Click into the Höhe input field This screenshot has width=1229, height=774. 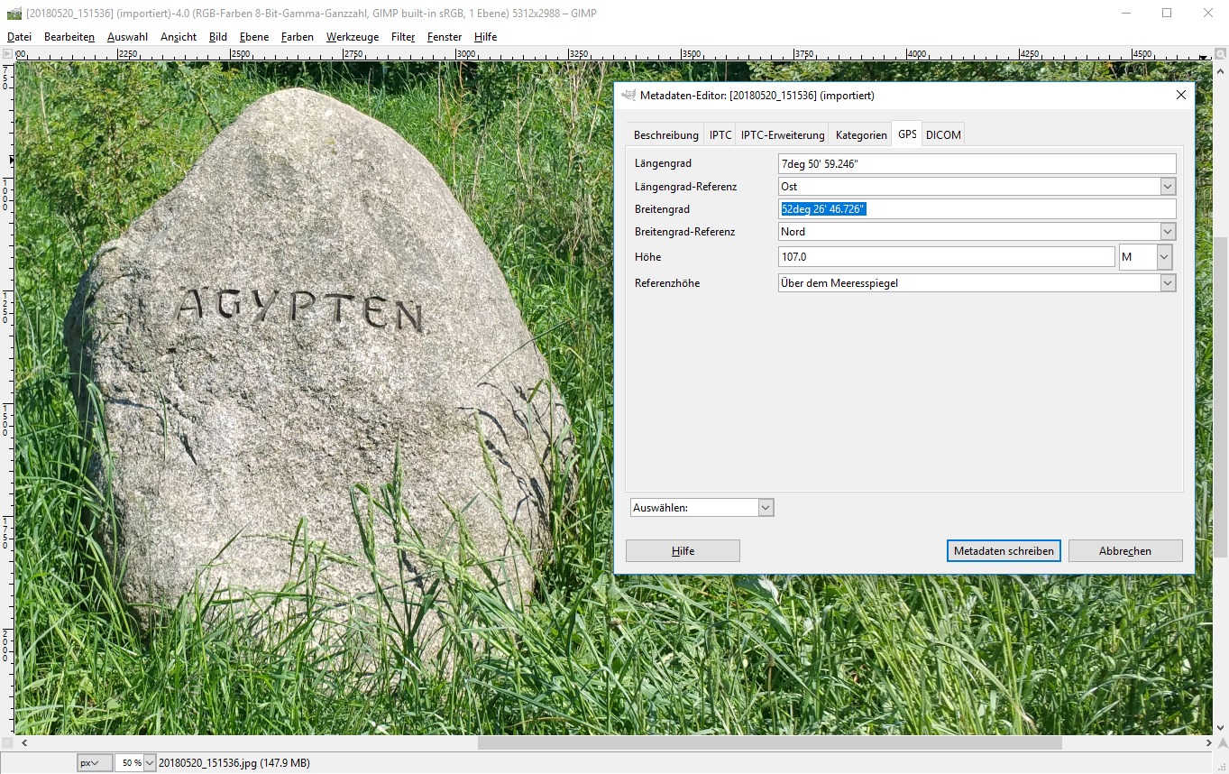(946, 257)
